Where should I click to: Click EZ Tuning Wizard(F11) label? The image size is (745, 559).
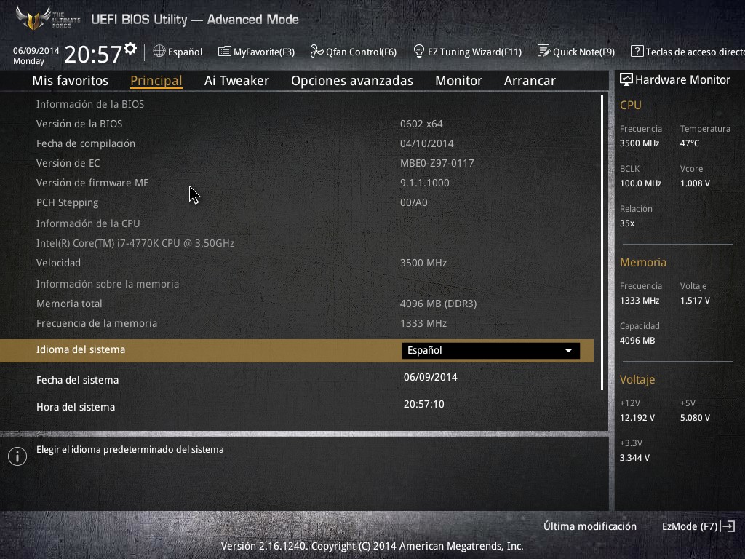[474, 52]
